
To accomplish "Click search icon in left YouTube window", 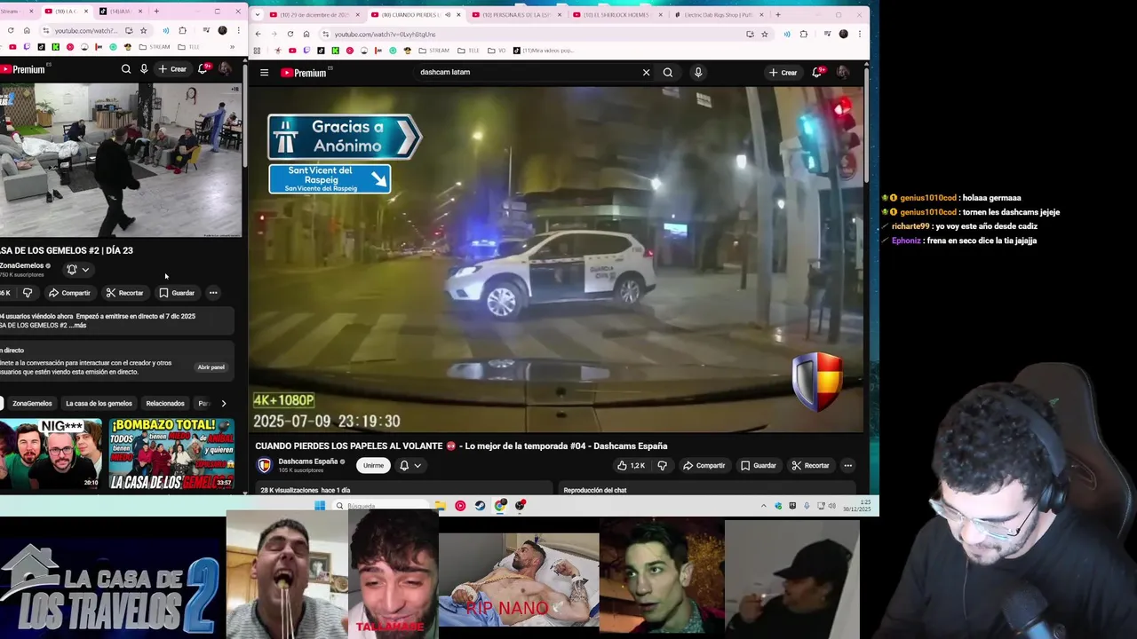I will [x=125, y=69].
